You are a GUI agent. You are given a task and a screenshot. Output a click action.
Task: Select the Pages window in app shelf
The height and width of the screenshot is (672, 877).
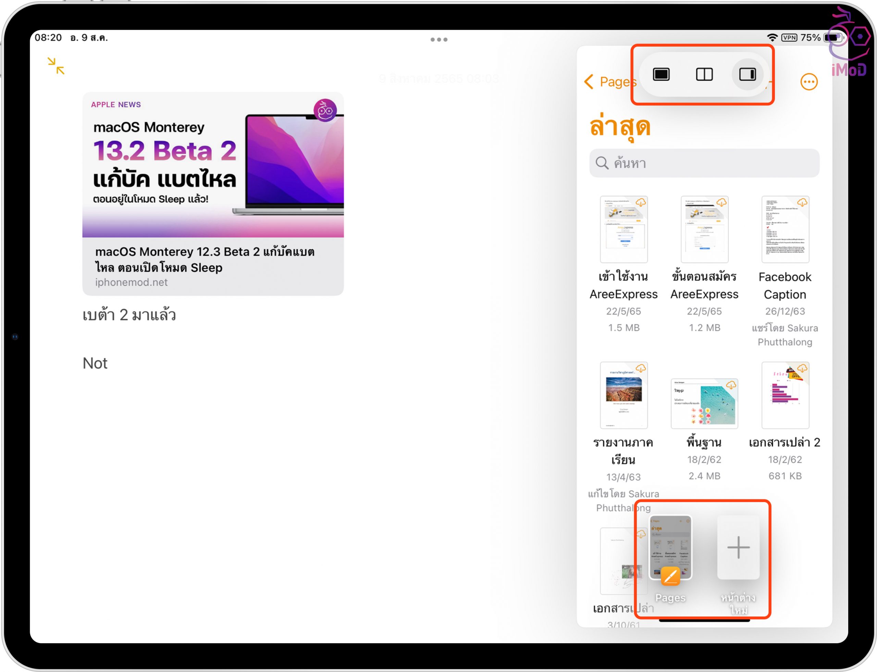670,548
